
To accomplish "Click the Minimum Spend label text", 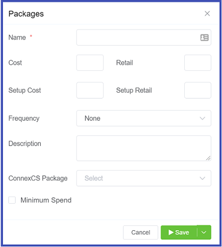I will point(46,200).
